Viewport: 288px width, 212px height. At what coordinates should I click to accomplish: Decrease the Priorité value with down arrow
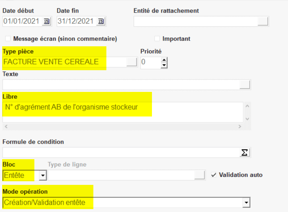pos(164,65)
